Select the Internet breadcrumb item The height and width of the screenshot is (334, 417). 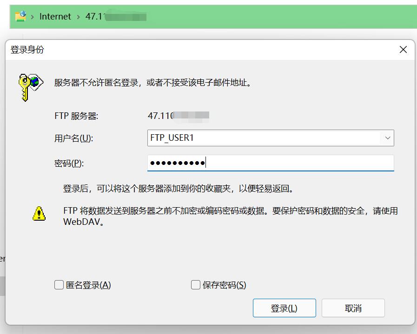click(55, 17)
